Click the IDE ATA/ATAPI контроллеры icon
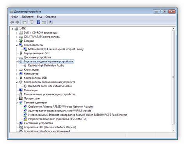The image size is (185, 147). (21, 37)
